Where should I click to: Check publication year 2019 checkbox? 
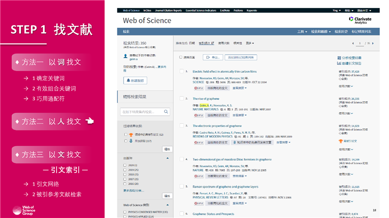[x=125, y=169]
